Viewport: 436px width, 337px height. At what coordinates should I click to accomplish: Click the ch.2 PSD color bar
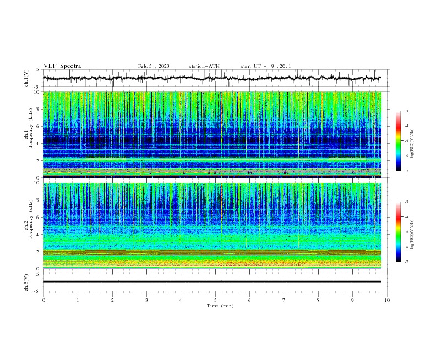pos(398,232)
